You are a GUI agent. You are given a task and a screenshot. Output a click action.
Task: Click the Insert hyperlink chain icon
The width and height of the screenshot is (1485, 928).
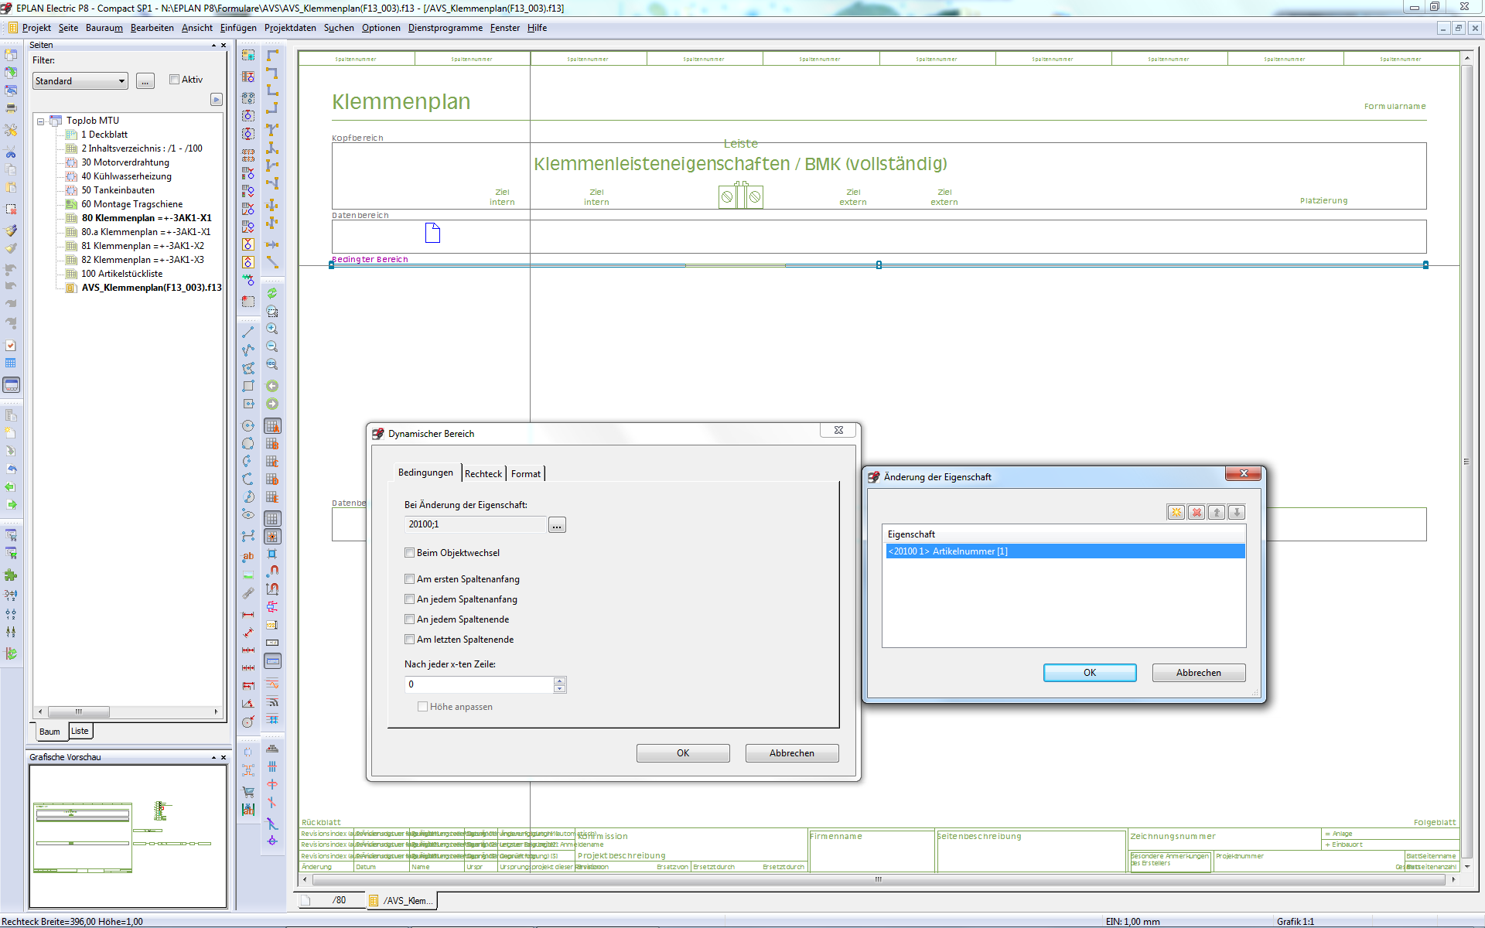click(x=248, y=593)
